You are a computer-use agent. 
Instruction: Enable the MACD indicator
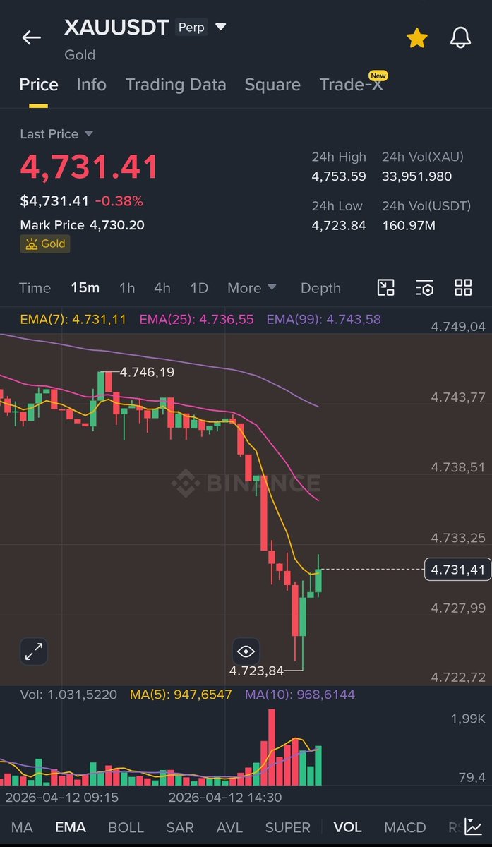click(404, 827)
